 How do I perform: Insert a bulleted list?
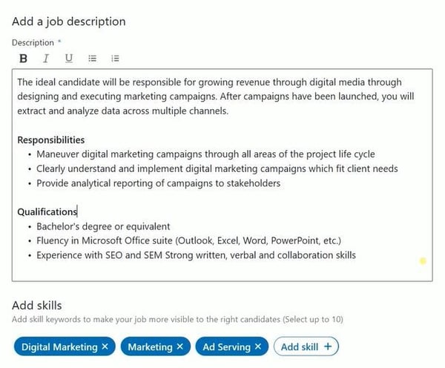click(x=92, y=59)
